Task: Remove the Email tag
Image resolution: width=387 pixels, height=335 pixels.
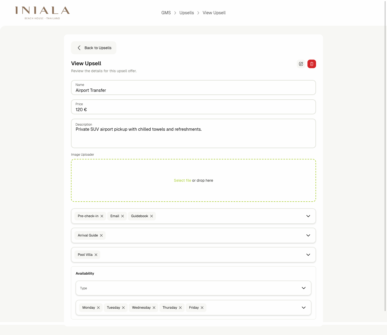Action: (123, 216)
